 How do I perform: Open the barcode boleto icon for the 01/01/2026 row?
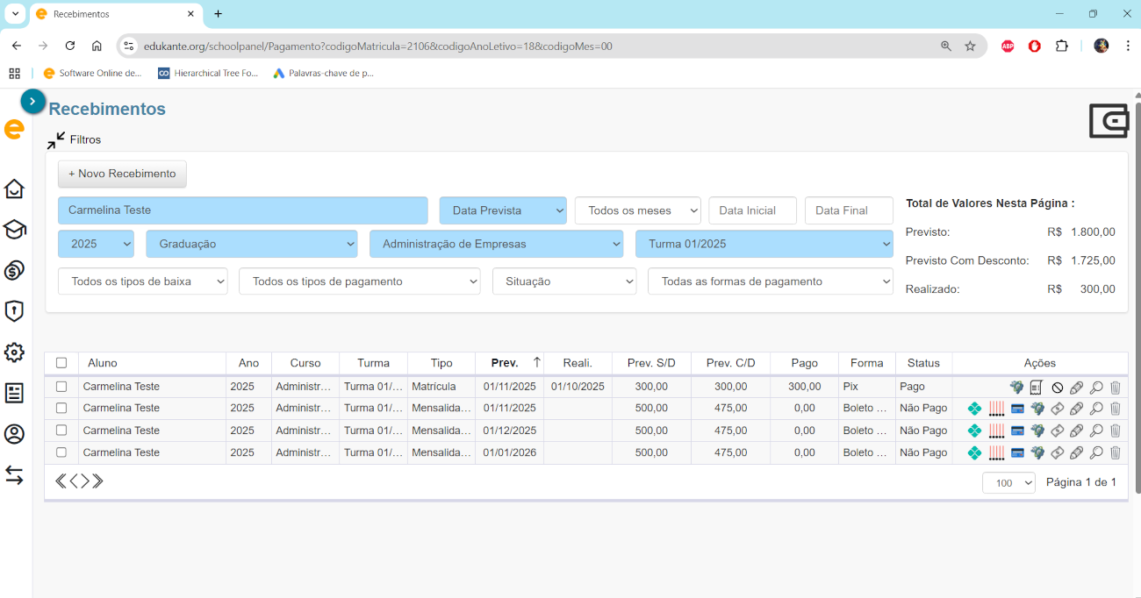[996, 453]
